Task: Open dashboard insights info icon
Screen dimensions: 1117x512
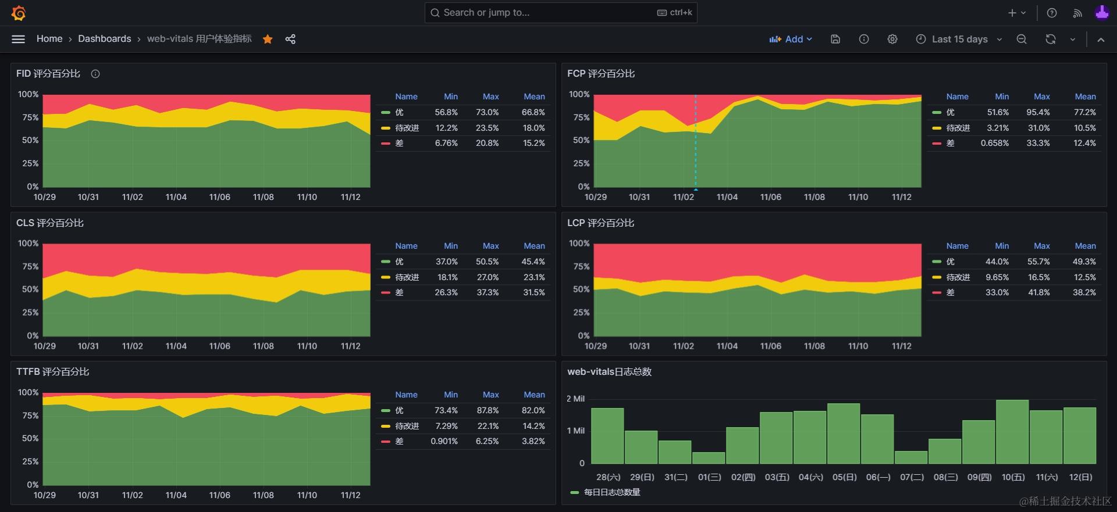Action: point(864,39)
